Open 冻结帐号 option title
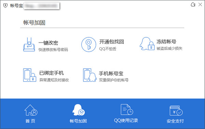This screenshot has height=129, width=205. click(x=166, y=42)
